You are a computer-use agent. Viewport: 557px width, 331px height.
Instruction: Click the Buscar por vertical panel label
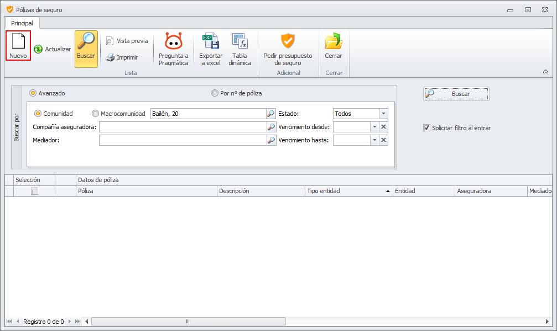[17, 127]
